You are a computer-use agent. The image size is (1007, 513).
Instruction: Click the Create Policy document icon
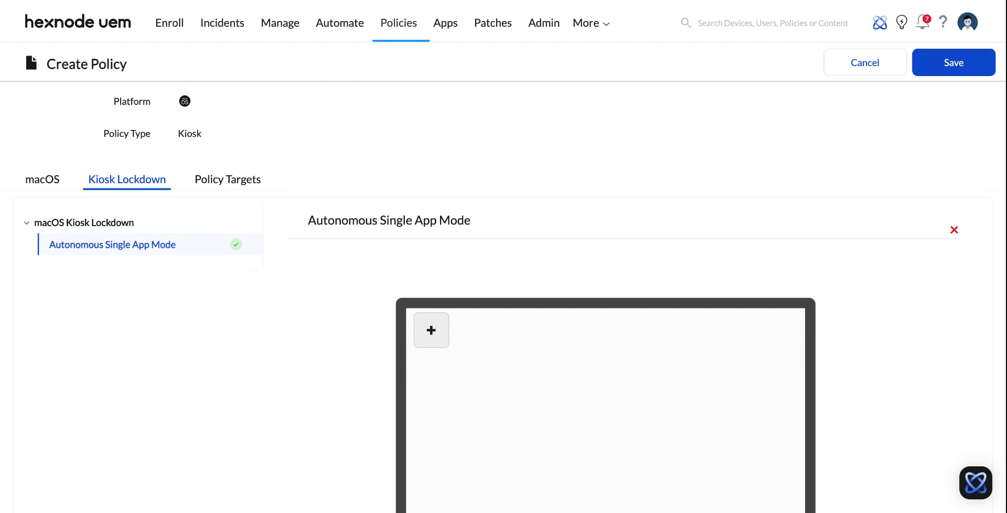(31, 62)
